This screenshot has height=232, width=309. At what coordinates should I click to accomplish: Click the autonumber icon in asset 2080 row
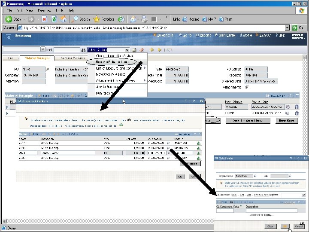coord(199,158)
